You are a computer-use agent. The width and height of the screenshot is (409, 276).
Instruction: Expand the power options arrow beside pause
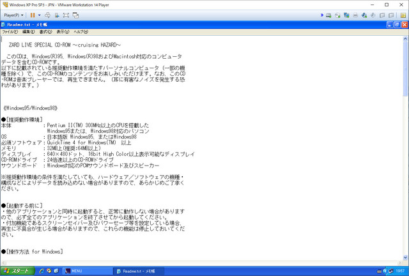(40, 15)
